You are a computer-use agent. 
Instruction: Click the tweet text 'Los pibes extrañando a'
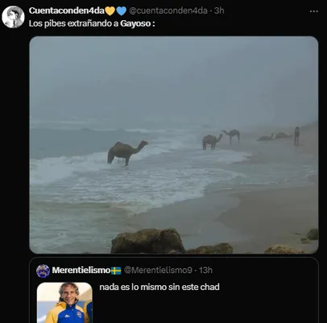tap(73, 23)
